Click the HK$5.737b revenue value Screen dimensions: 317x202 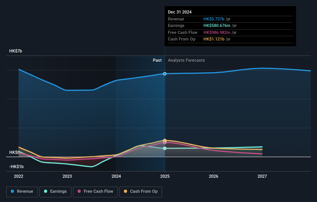214,19
